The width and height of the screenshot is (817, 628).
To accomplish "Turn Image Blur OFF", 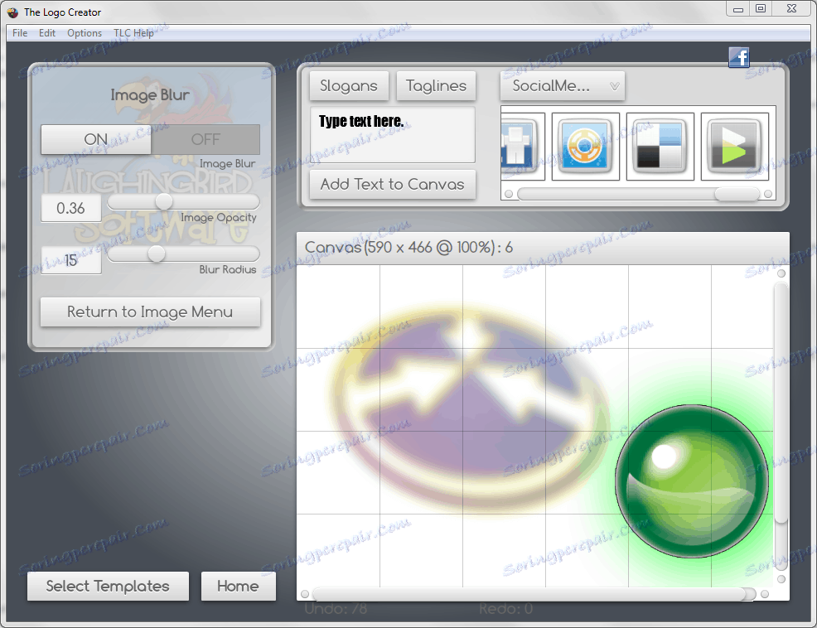I will [205, 139].
